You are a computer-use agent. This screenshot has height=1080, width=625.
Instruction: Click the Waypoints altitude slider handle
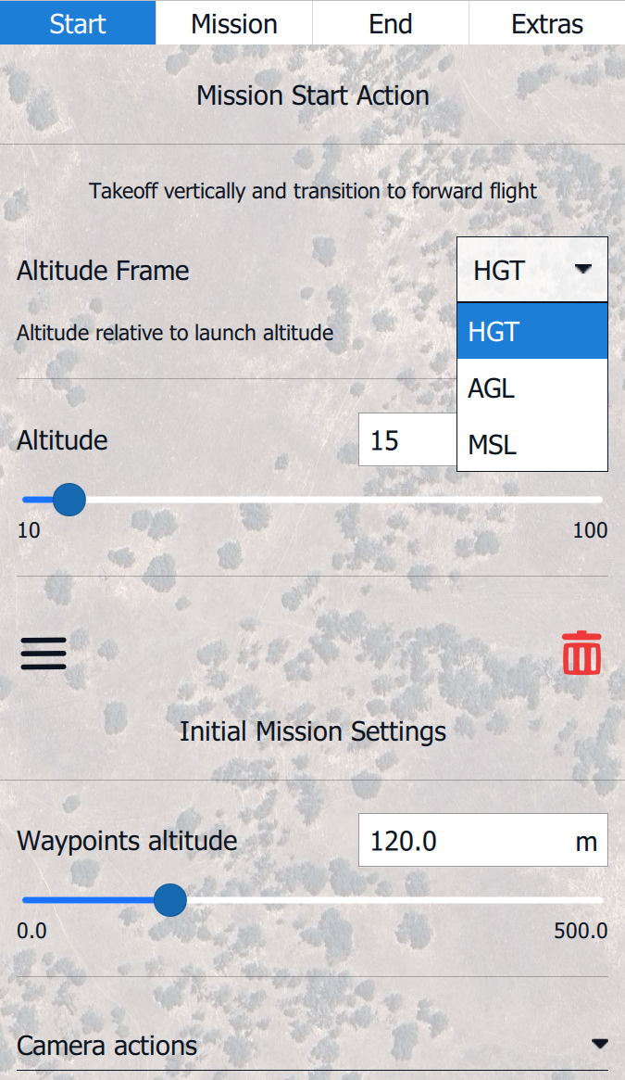click(x=169, y=900)
